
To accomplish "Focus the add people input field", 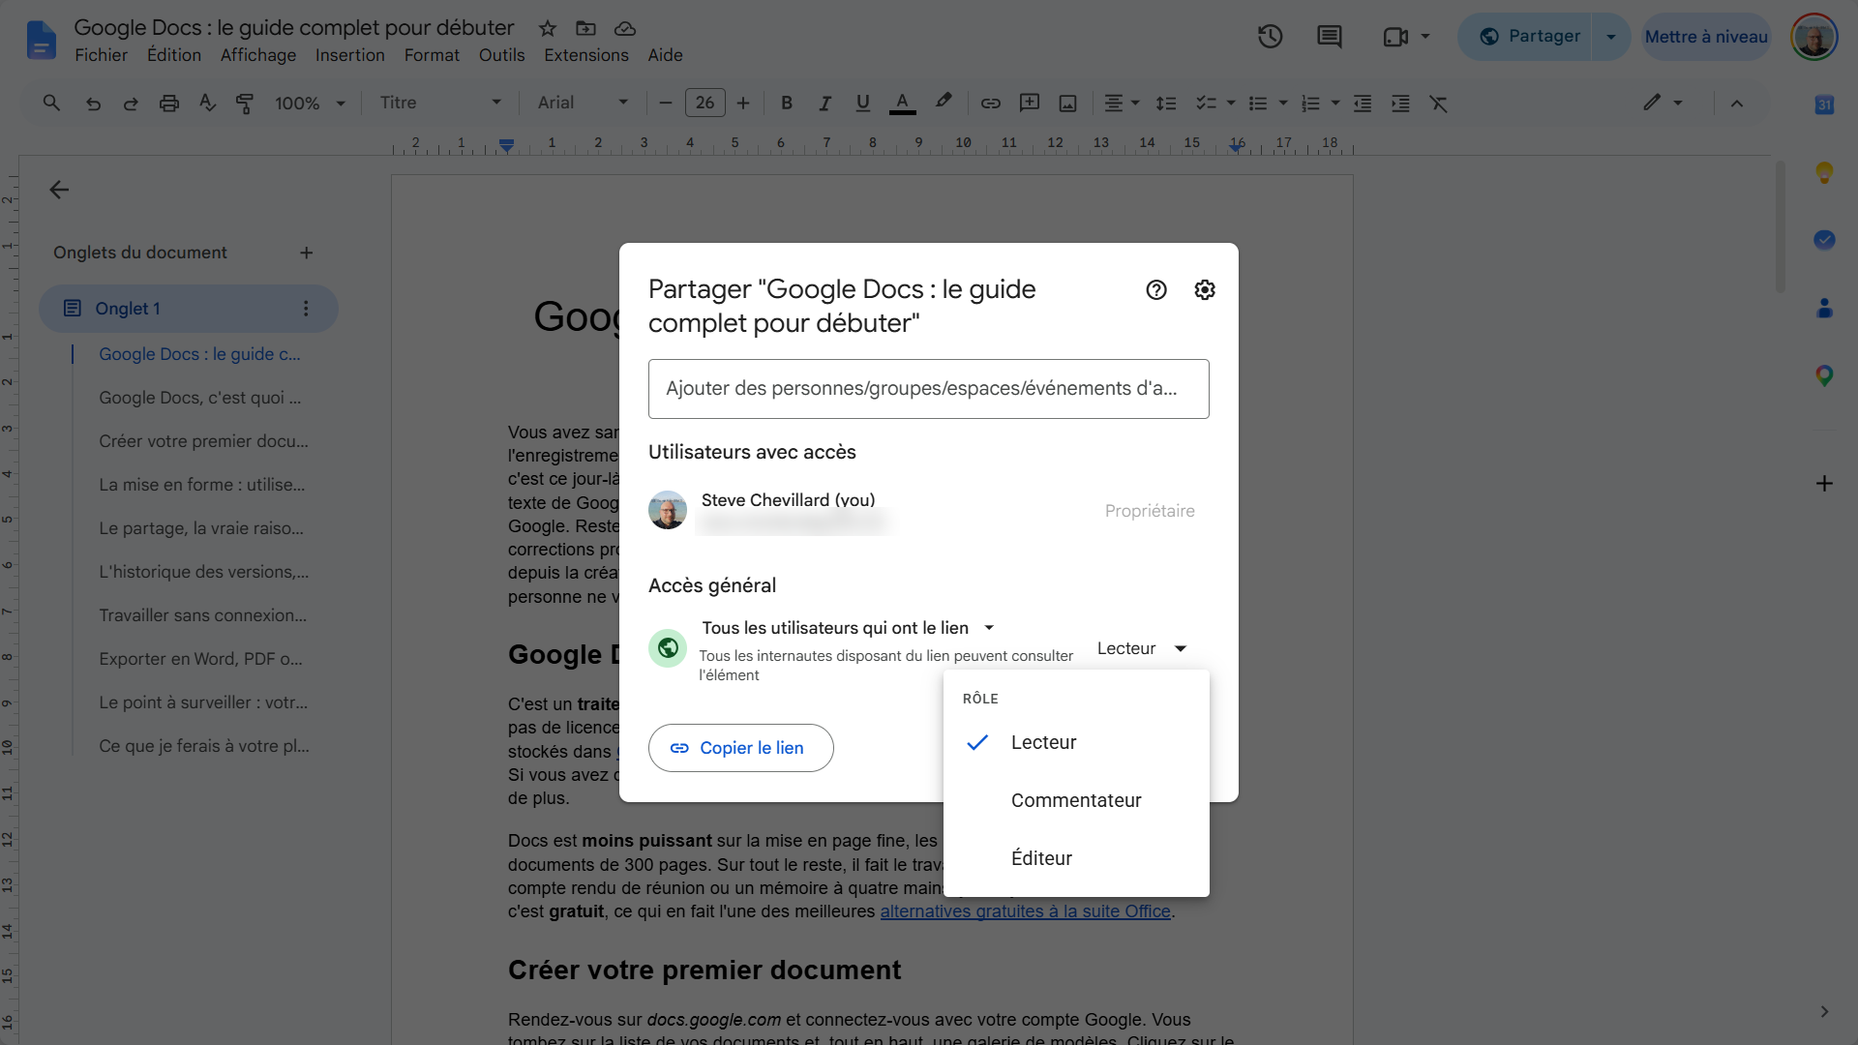I will (928, 389).
